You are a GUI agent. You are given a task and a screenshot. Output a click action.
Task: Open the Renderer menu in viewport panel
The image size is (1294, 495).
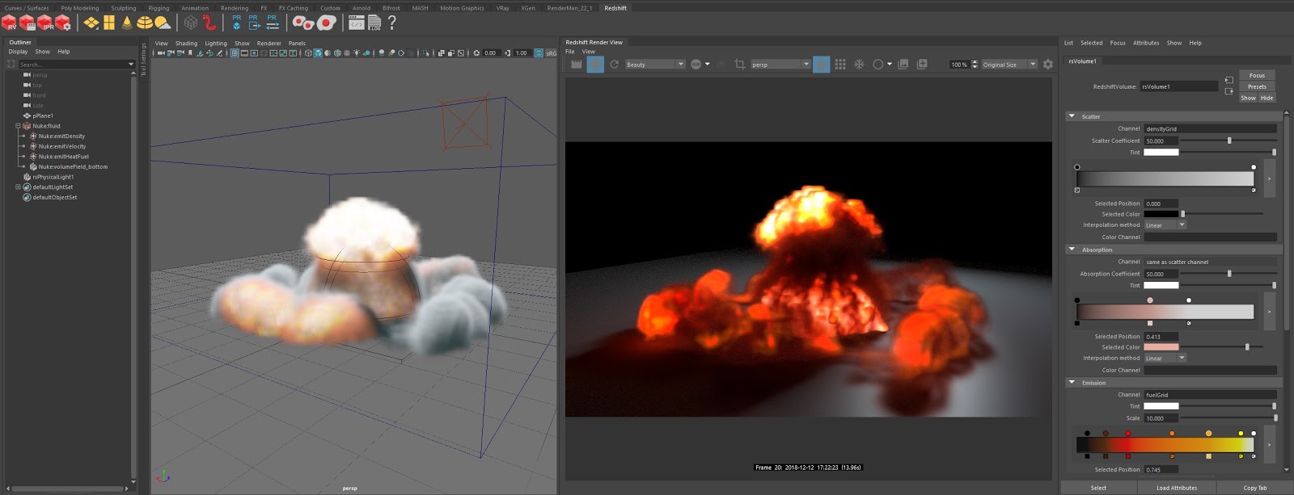click(x=269, y=44)
